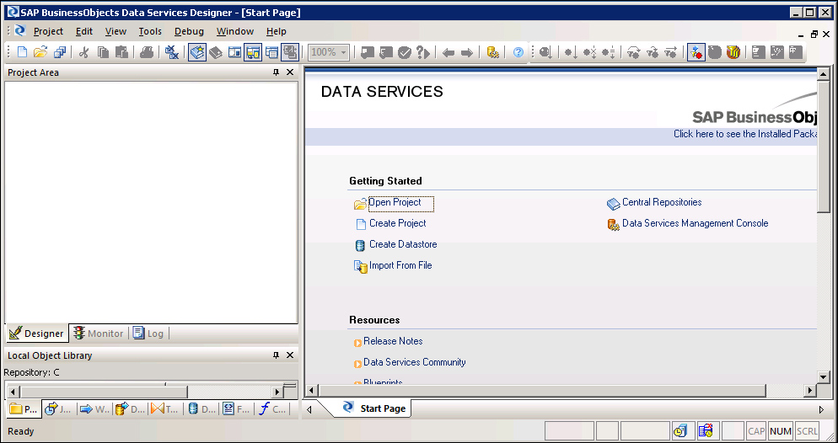Screen dimensions: 838x443
Task: Click the blue Help question mark icon
Action: pyautogui.click(x=518, y=52)
